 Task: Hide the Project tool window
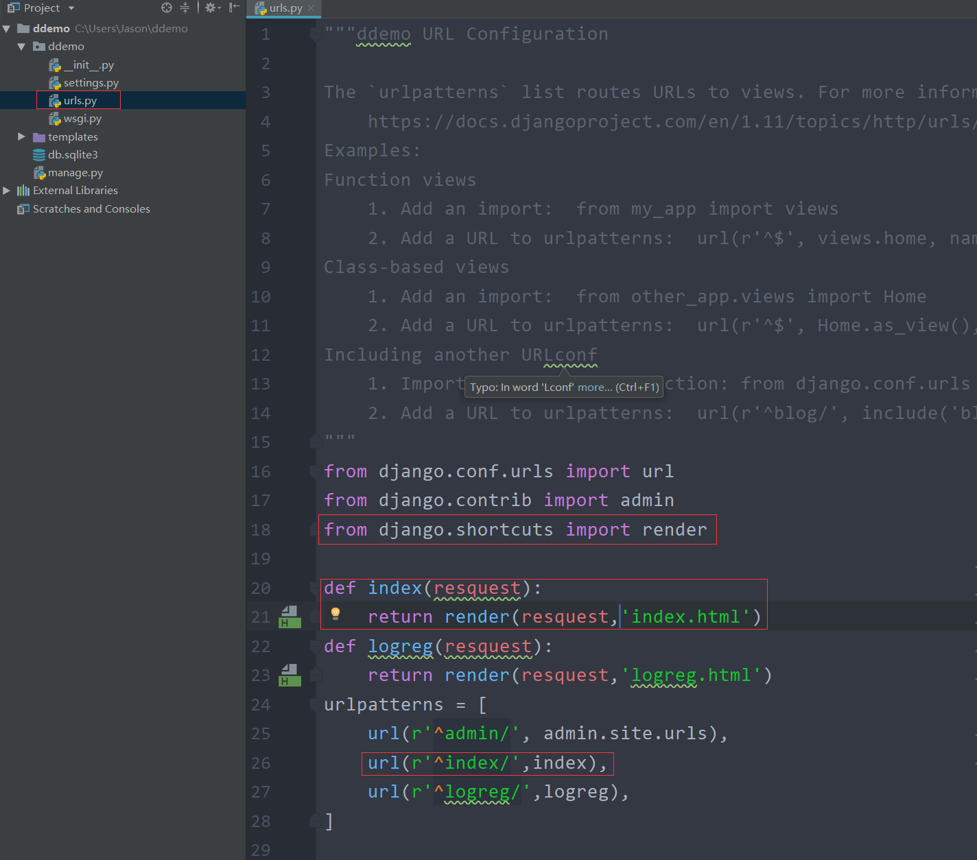(x=234, y=8)
